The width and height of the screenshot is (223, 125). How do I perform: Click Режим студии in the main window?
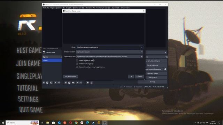click(156, 74)
